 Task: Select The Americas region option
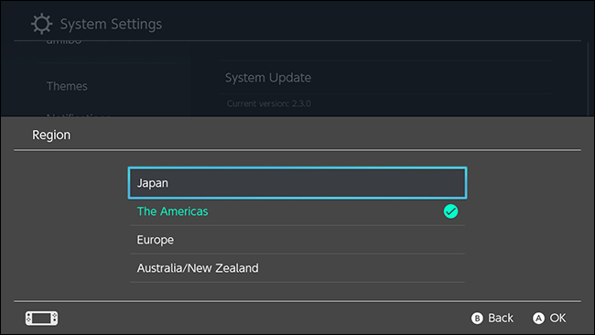297,211
